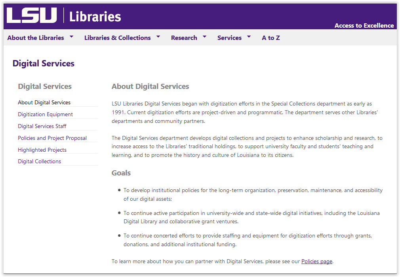Open the Services menu
This screenshot has width=400, height=277.
click(x=229, y=38)
